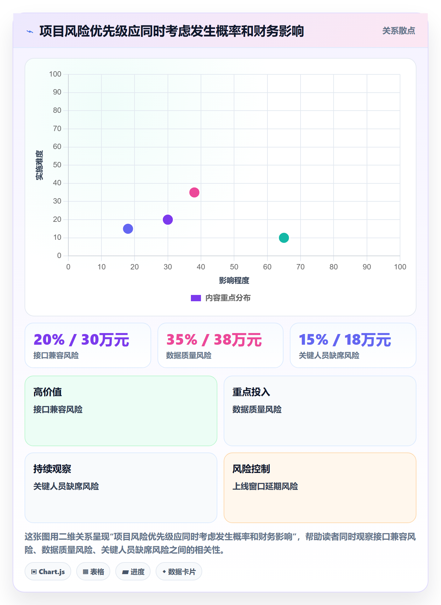Open the 20% / 30万元 metric card
441x605 pixels.
coord(88,345)
